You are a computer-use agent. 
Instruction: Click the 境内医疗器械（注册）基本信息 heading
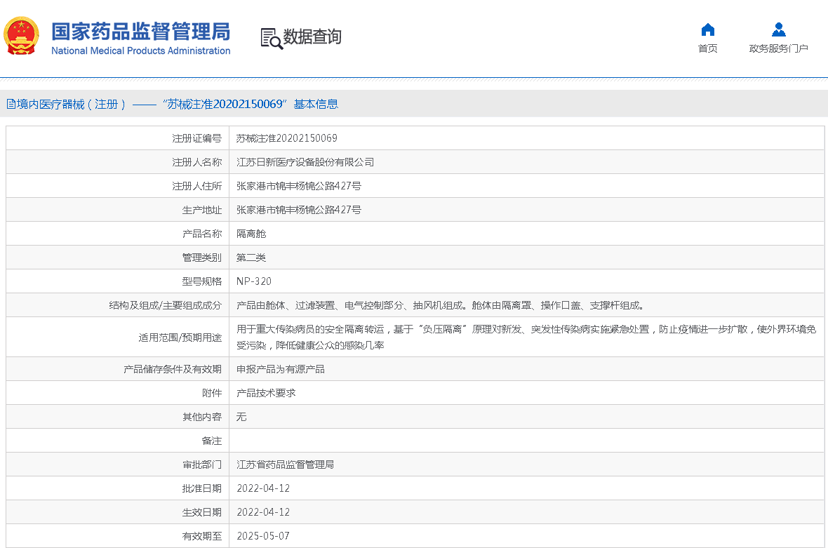tap(172, 104)
